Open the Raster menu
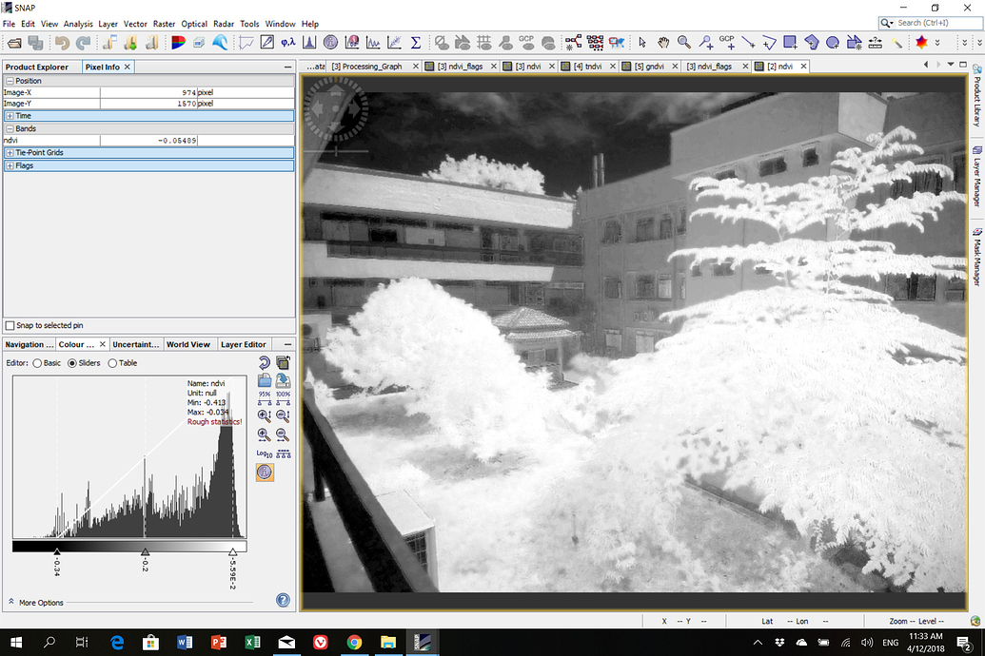Viewport: 985px width, 656px height. tap(164, 24)
